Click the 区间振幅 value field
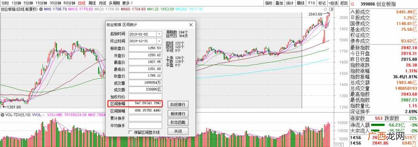418x147 pixels. (145, 111)
